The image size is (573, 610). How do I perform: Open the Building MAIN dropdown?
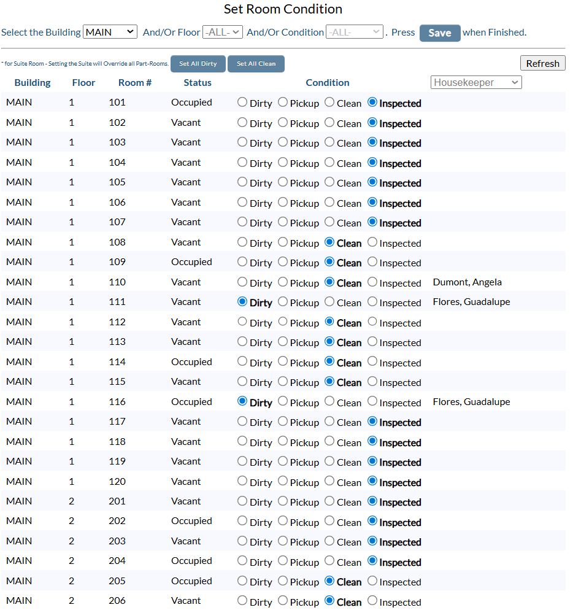pyautogui.click(x=110, y=32)
